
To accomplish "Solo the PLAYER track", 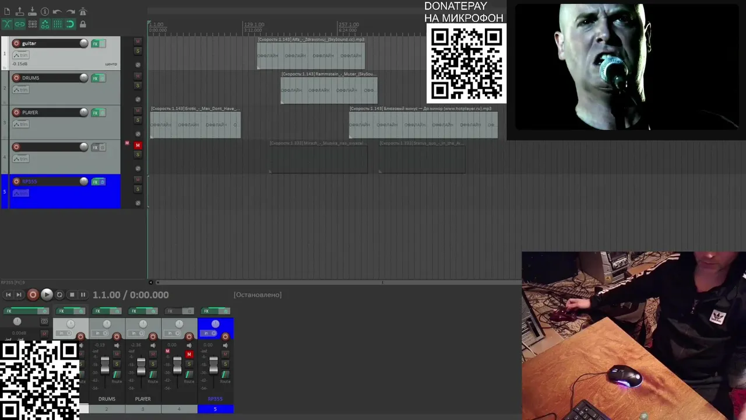I will [x=138, y=120].
